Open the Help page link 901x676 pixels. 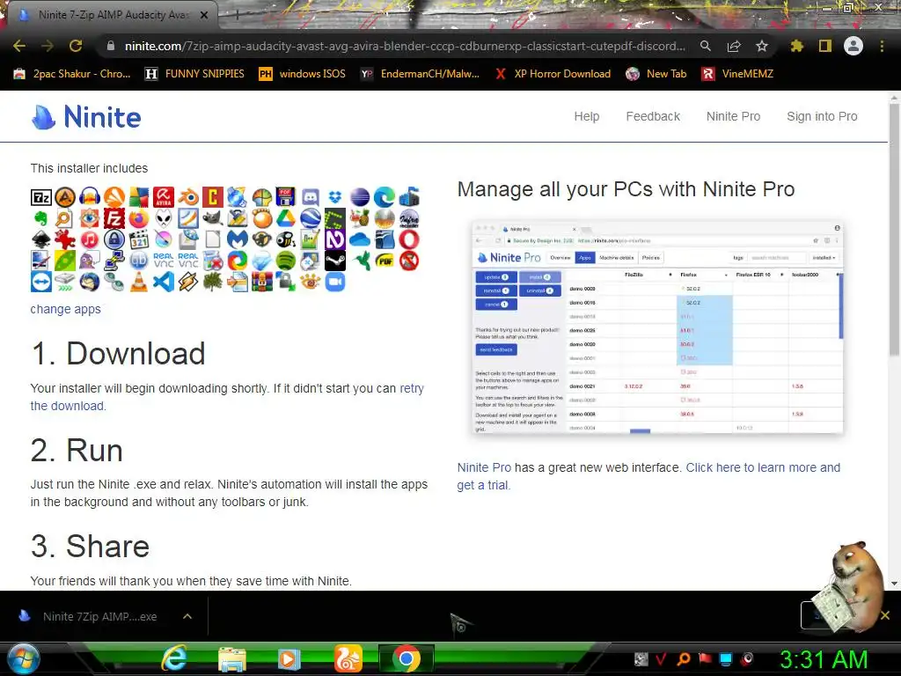[x=587, y=116]
